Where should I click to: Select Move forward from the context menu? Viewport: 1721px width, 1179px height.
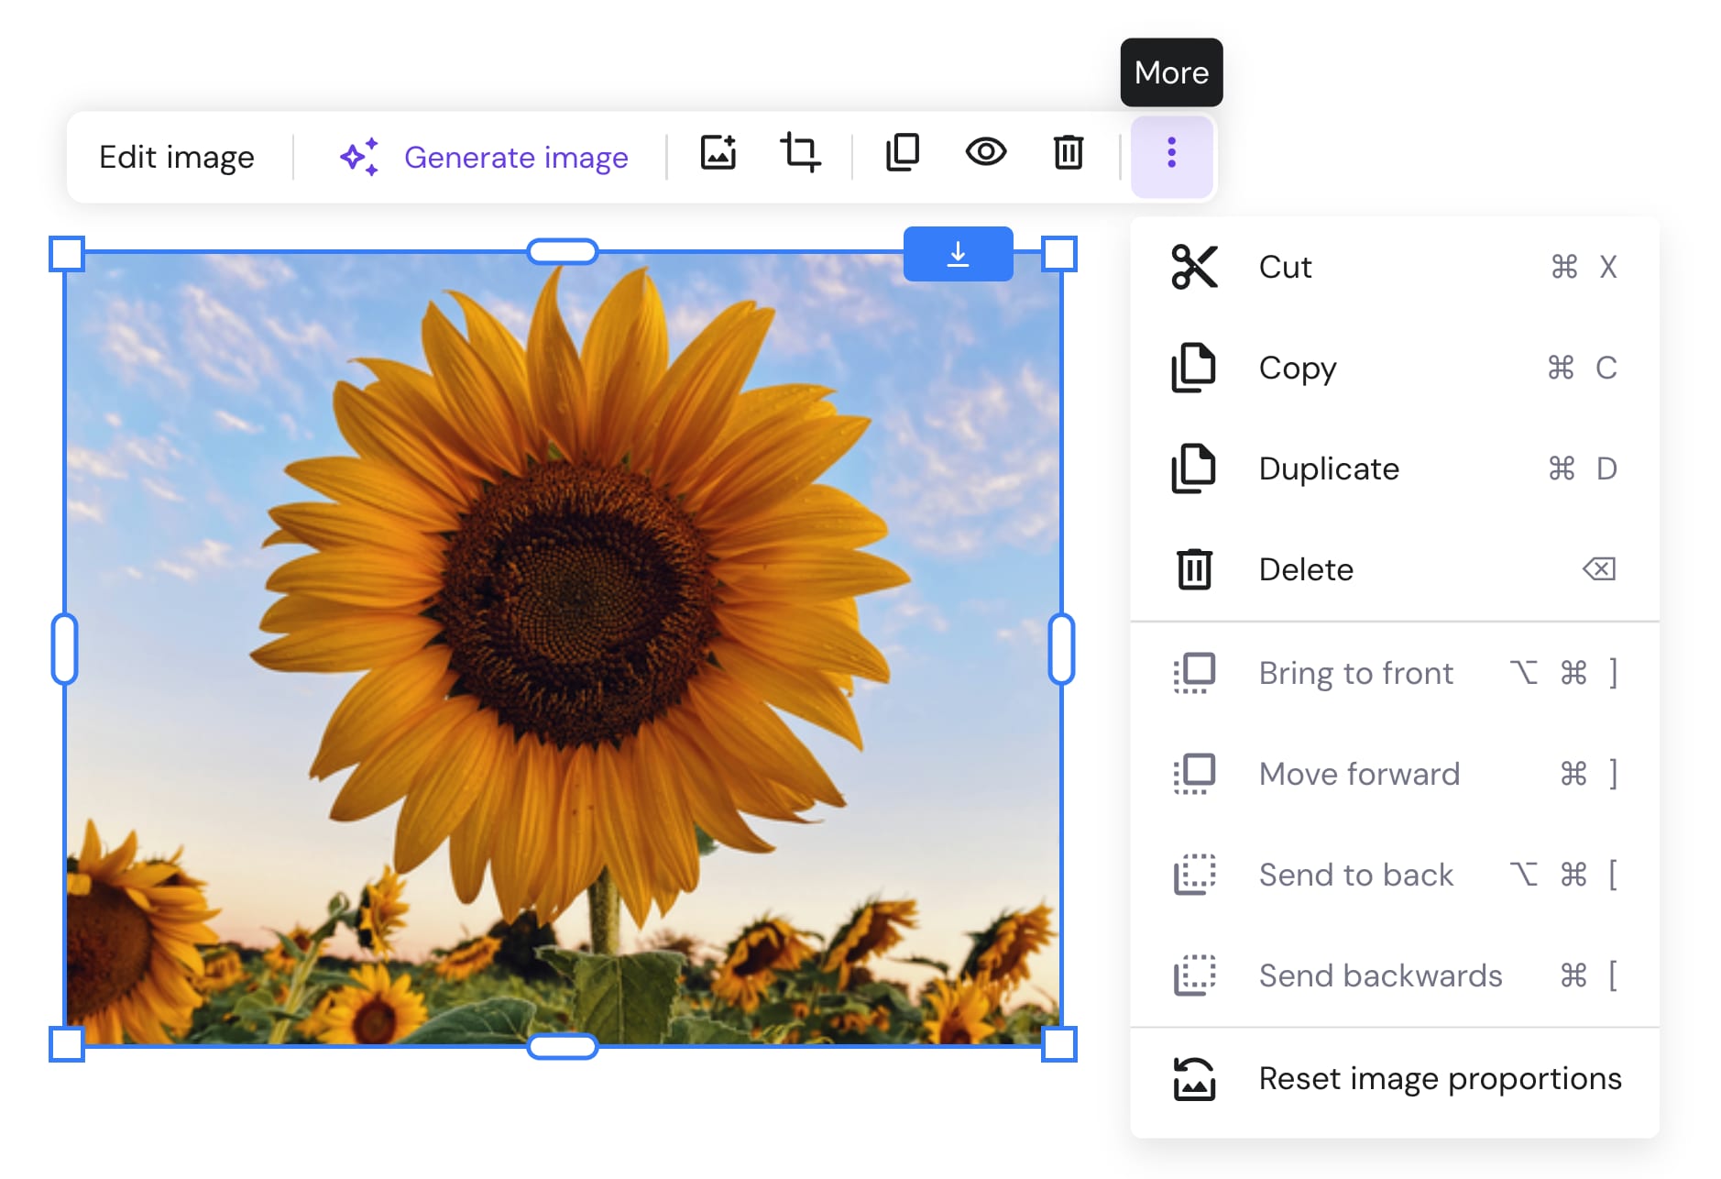click(1359, 773)
